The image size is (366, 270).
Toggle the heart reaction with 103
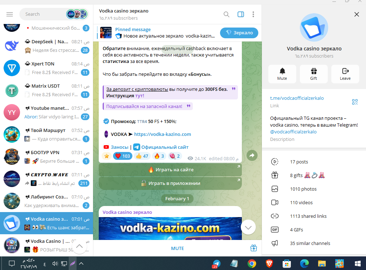tap(123, 156)
